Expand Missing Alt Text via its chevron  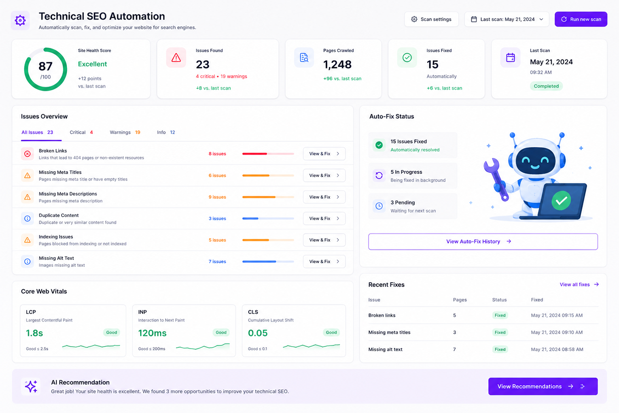[338, 261]
